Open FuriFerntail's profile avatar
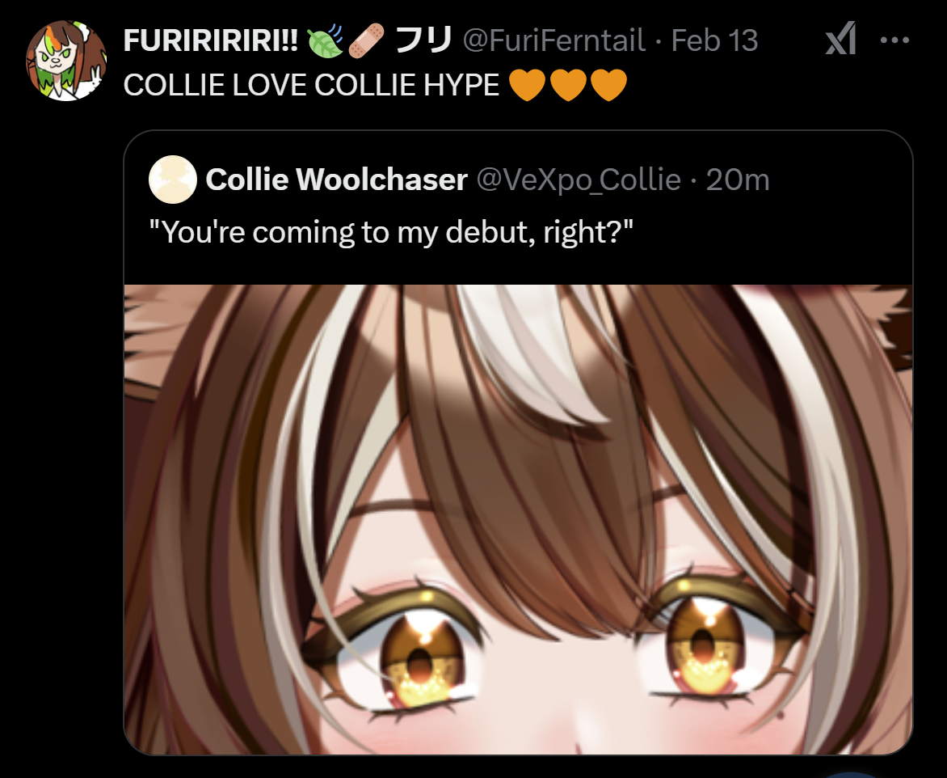Viewport: 947px width, 778px height. 65,60
